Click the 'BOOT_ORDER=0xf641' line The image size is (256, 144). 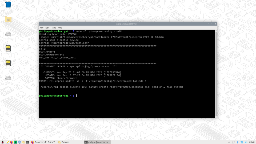click(x=51, y=55)
